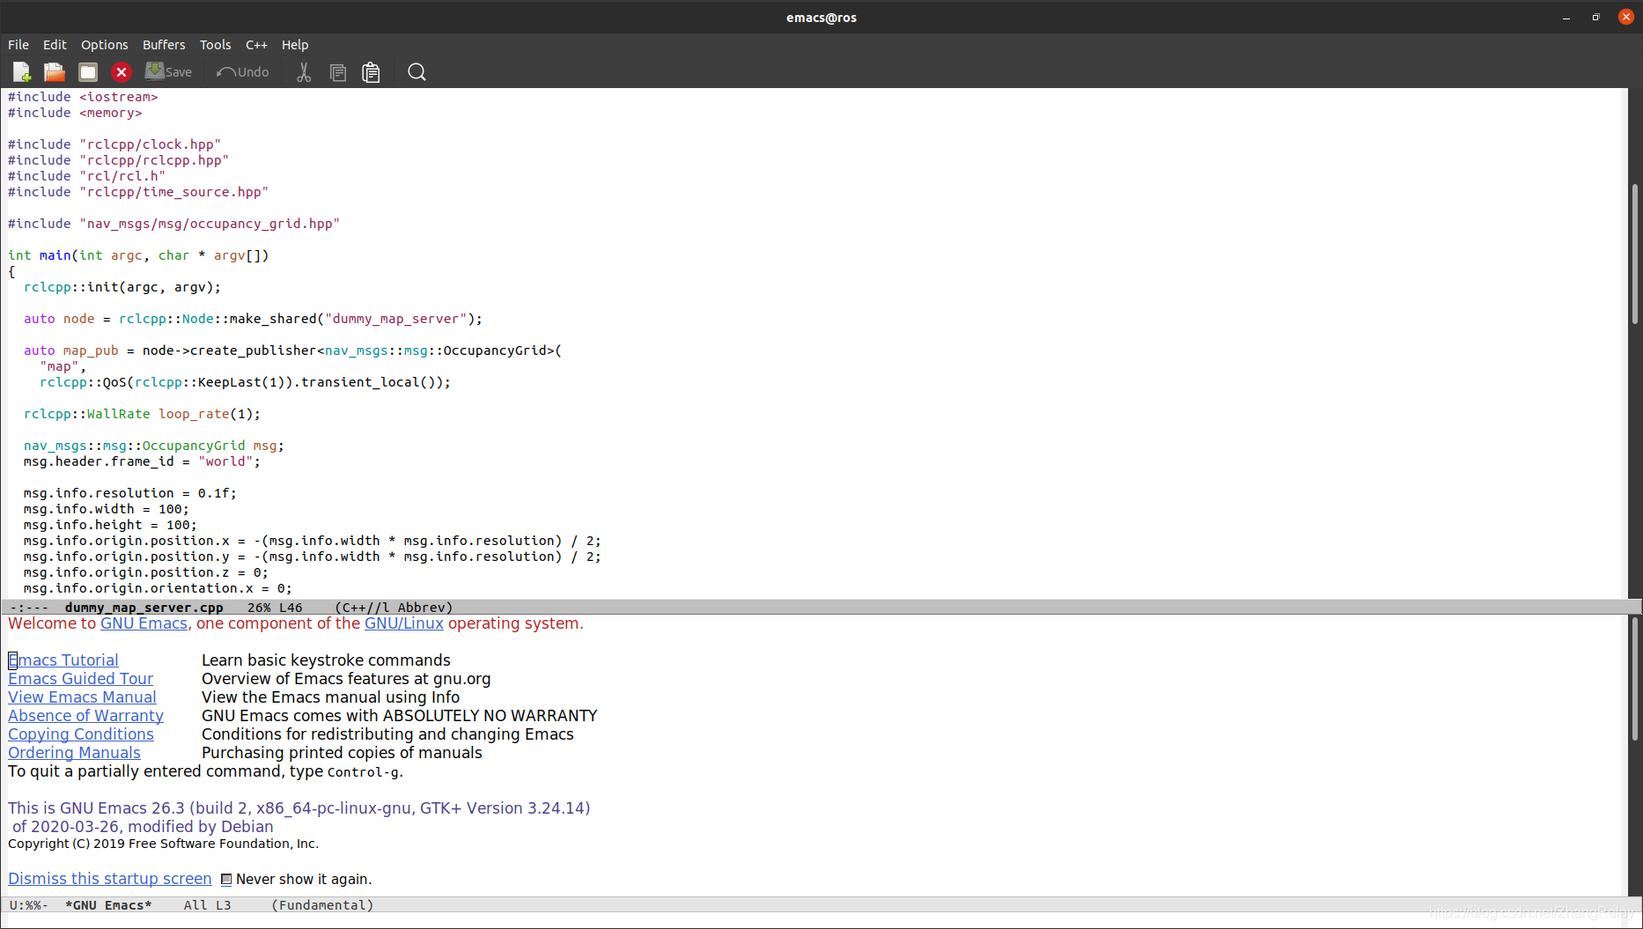Screen dimensions: 1643x929
Task: Minimize the emacs@ros window
Action: [x=1566, y=18]
